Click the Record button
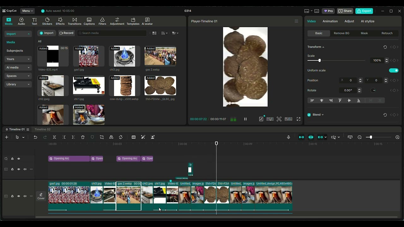 point(66,33)
